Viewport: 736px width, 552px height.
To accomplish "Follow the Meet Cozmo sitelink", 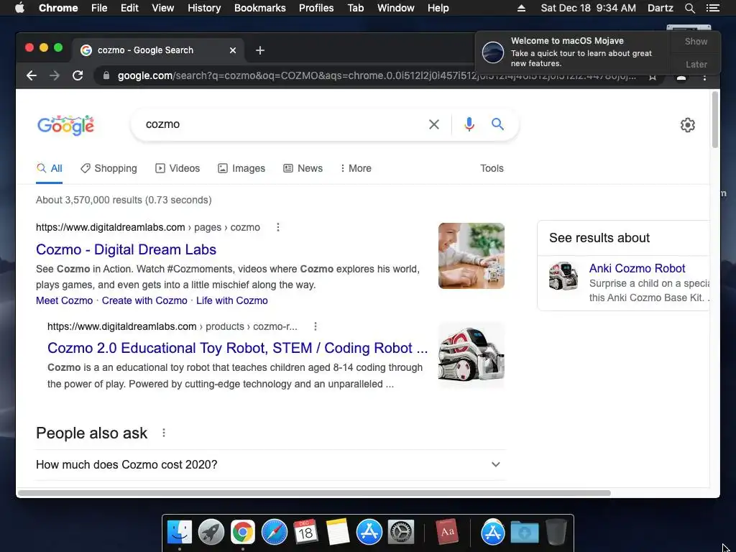I will [64, 300].
